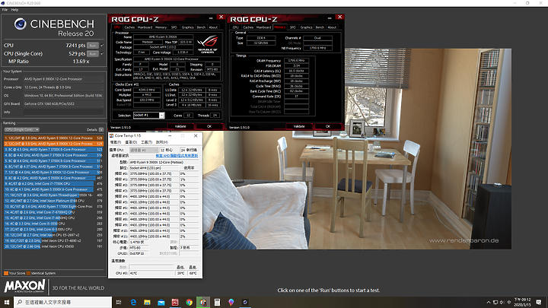Open the third Core Temp menu (T)

[x=146, y=142]
